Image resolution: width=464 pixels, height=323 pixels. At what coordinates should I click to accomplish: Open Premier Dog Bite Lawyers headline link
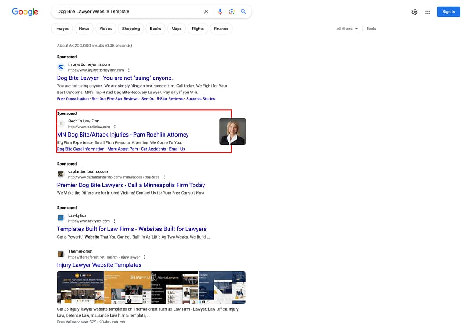point(131,185)
